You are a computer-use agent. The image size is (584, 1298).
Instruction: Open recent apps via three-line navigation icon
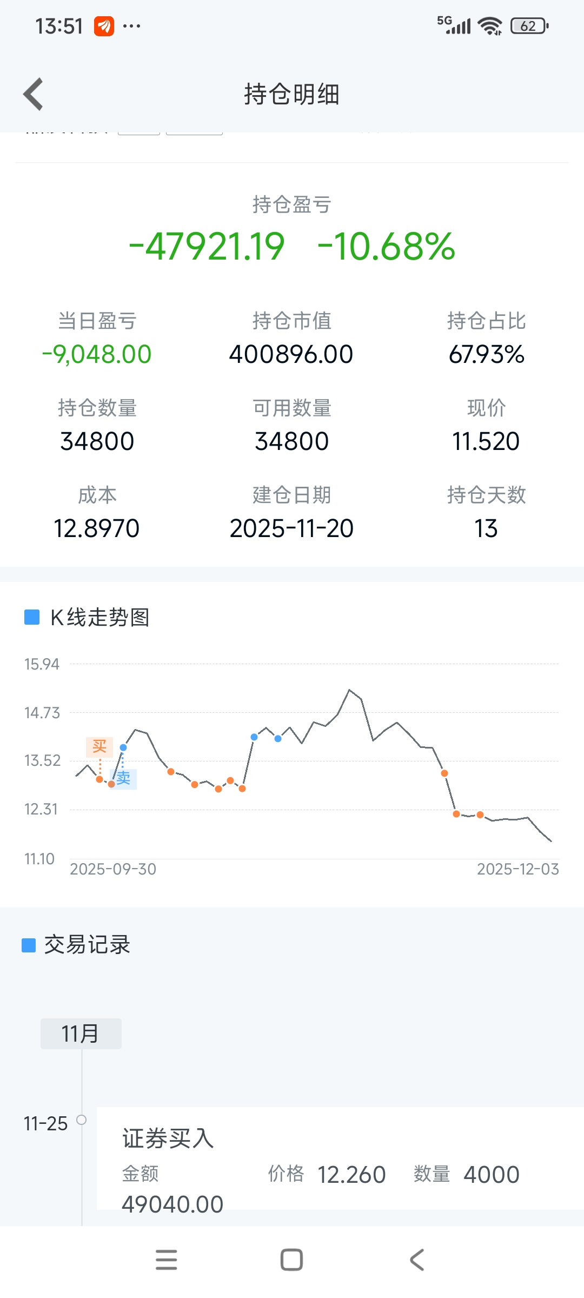click(166, 1260)
